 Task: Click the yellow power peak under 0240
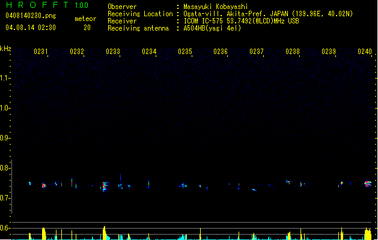coord(368,234)
